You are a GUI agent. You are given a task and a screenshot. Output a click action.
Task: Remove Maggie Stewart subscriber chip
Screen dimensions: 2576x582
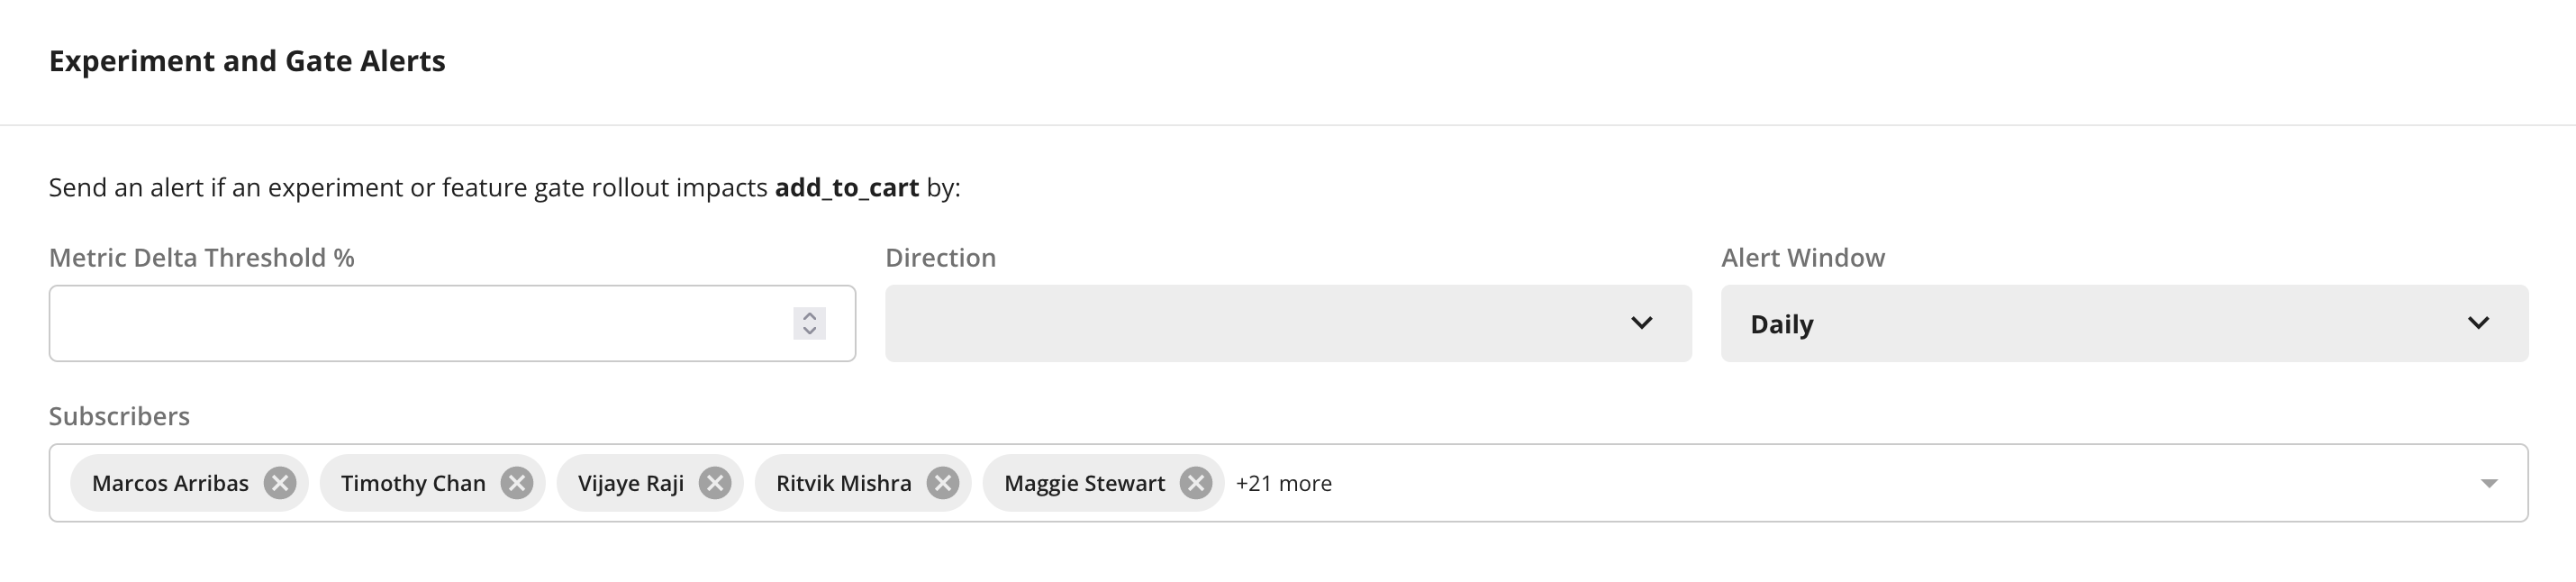point(1194,483)
